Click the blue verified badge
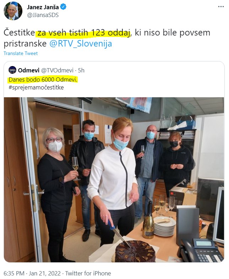 click(x=63, y=7)
